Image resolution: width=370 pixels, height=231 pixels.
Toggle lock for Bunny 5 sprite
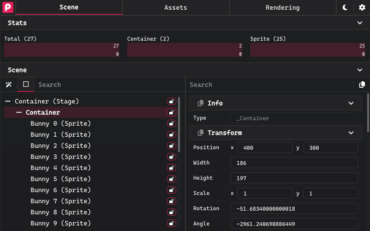tap(172, 179)
